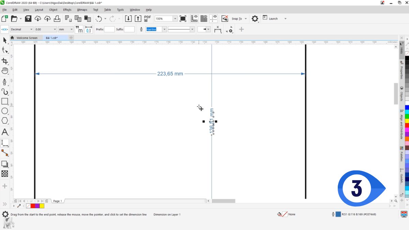Select the Connector tool
This screenshot has height=230, width=409.
(x=5, y=152)
